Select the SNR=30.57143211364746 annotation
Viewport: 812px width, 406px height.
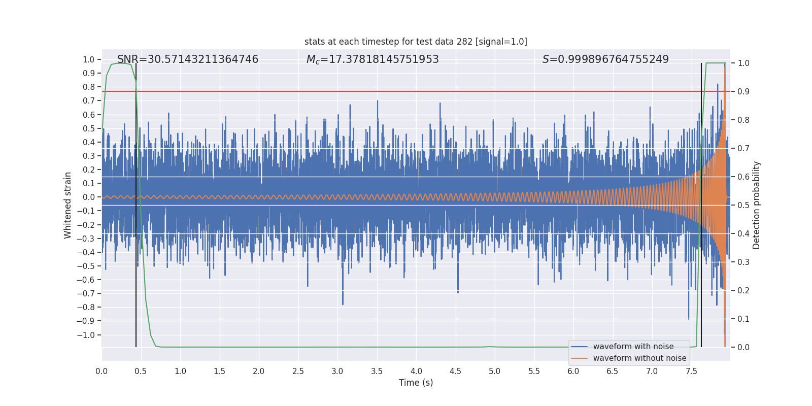pyautogui.click(x=188, y=59)
